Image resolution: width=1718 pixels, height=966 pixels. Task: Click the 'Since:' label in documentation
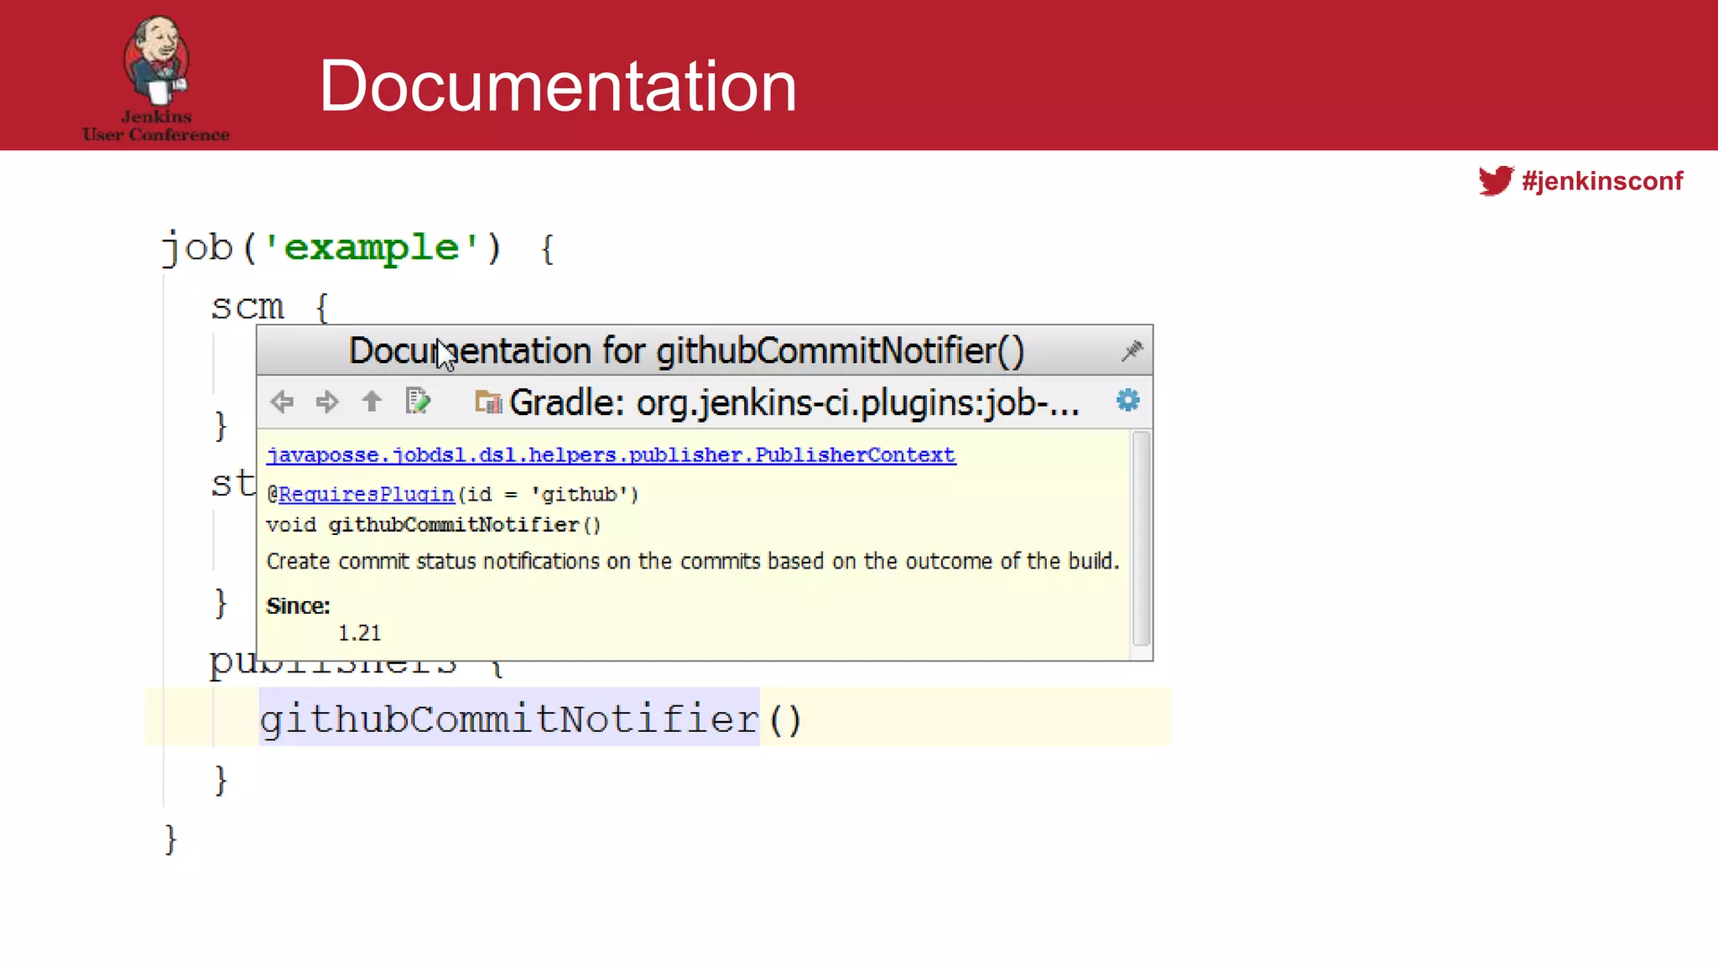[x=298, y=605]
